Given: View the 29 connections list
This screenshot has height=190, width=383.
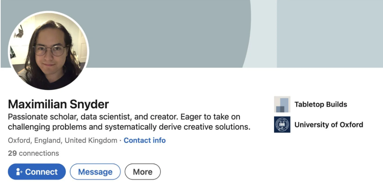Looking at the screenshot, I should click(x=33, y=153).
